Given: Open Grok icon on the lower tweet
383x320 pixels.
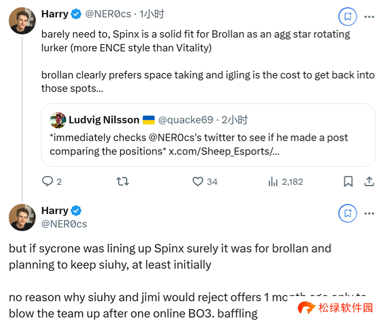Looking at the screenshot, I should (x=348, y=213).
